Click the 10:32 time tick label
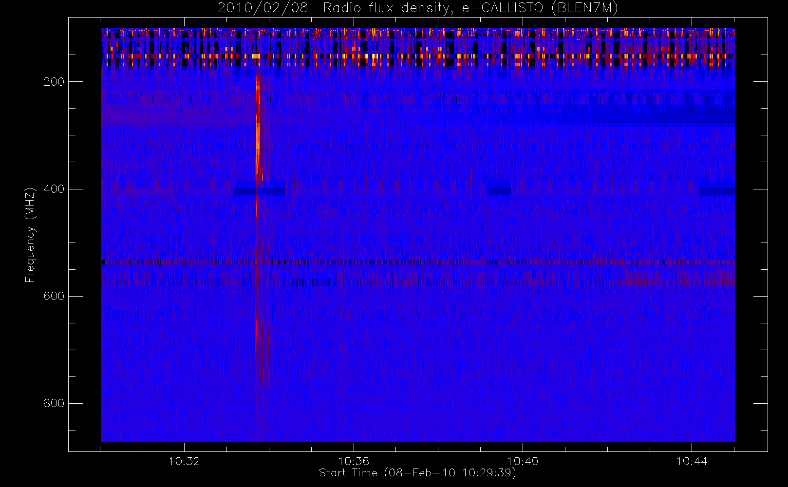Viewport: 788px width, 487px height. [x=185, y=461]
